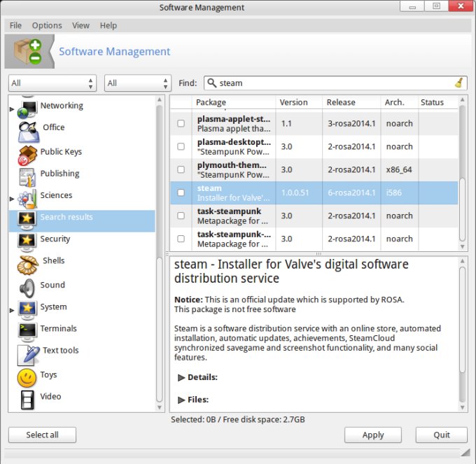Check the plasma-desktopt package checkbox
The width and height of the screenshot is (476, 464).
(181, 146)
